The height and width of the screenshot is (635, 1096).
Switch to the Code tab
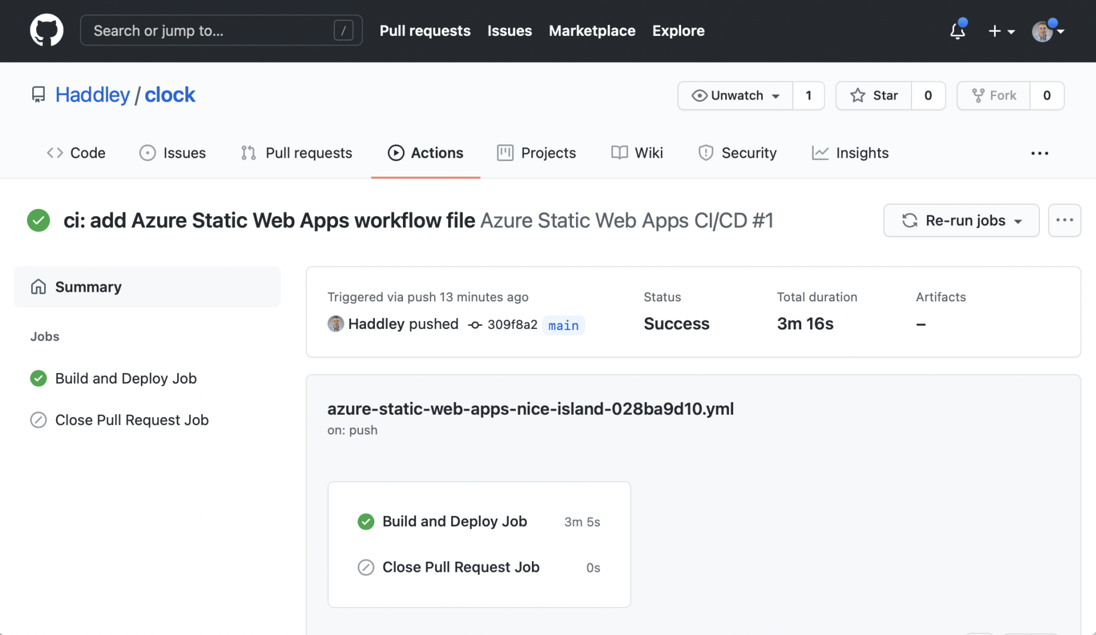[x=76, y=153]
